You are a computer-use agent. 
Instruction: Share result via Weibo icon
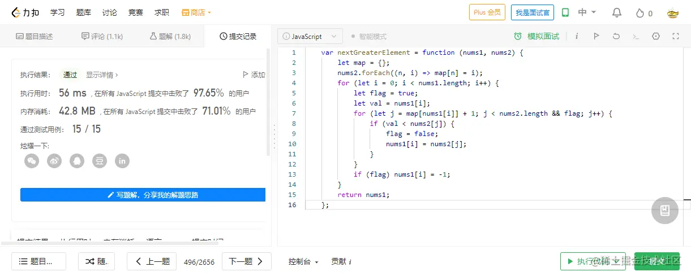(54, 161)
